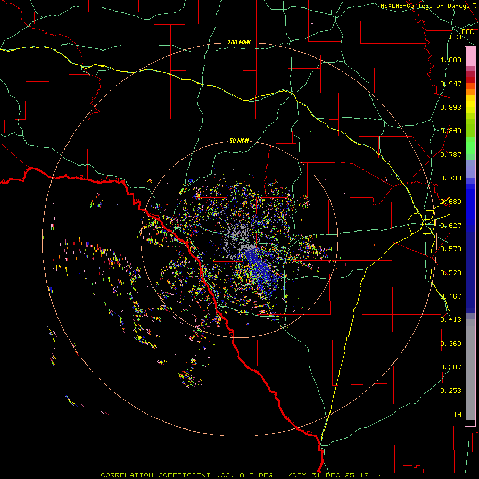Click the "0.253" legend label
This screenshot has width=479, height=479.
(x=451, y=391)
